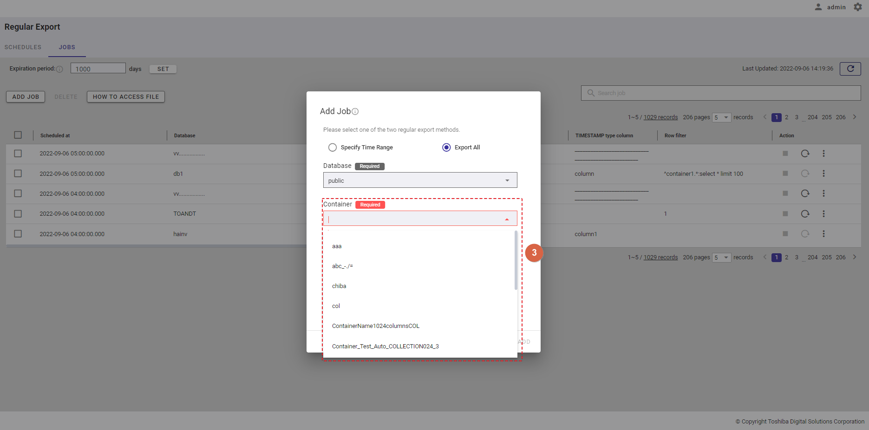The image size is (869, 430).
Task: Click the container list scrollbar
Action: (x=516, y=260)
